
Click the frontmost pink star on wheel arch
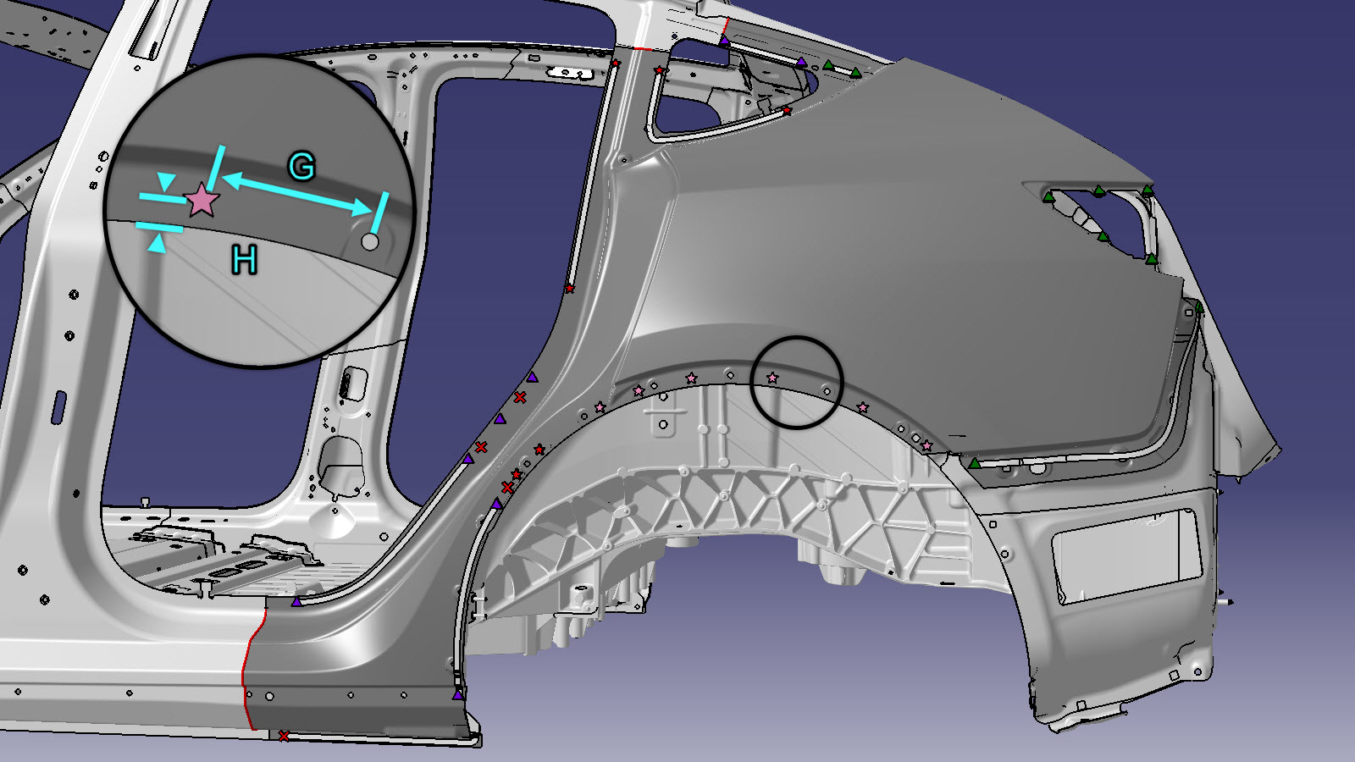[600, 407]
